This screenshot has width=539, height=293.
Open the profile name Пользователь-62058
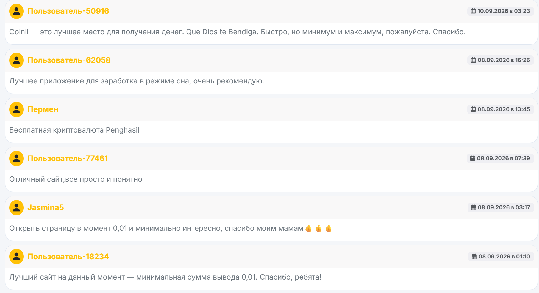click(x=69, y=60)
